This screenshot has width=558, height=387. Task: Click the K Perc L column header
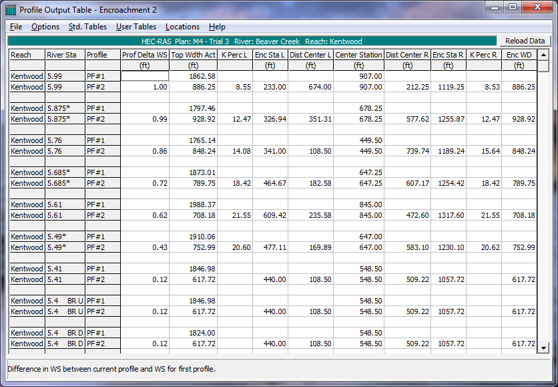point(235,55)
